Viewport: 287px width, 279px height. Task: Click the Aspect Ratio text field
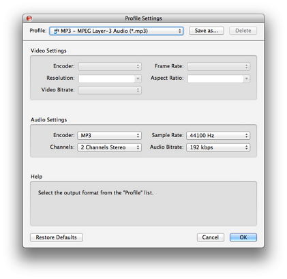215,78
